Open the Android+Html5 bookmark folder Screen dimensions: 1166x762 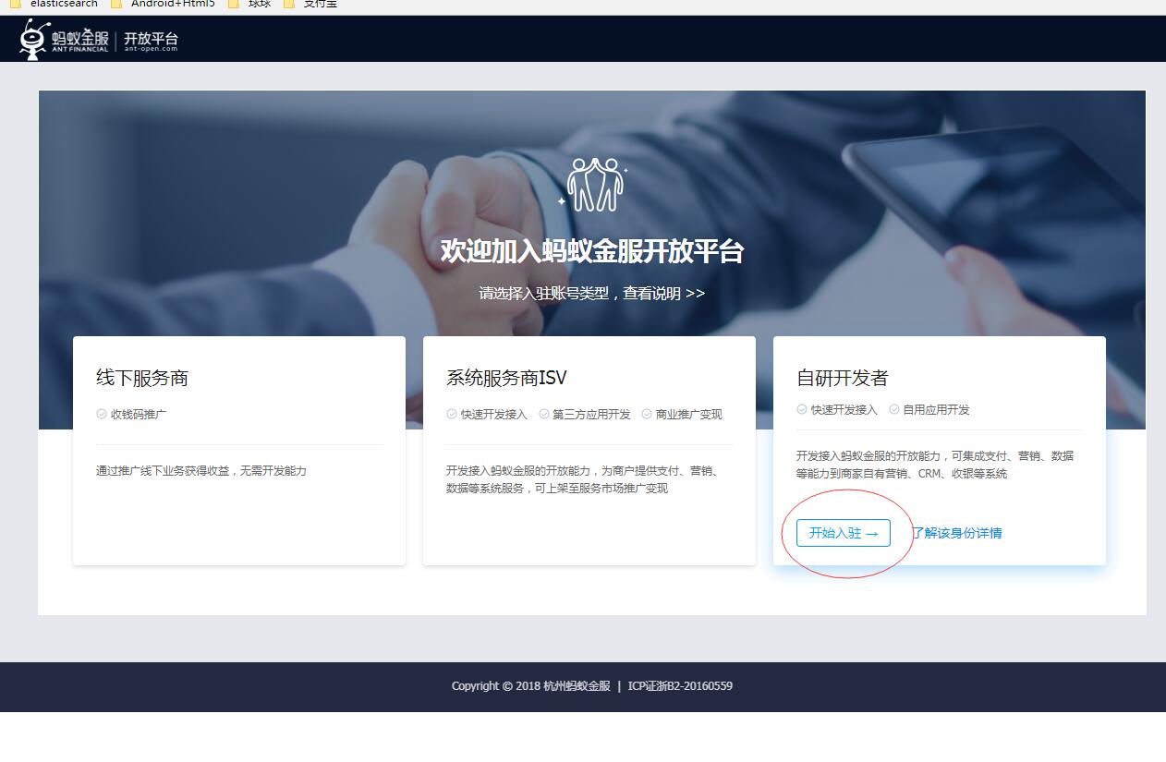pos(163,5)
